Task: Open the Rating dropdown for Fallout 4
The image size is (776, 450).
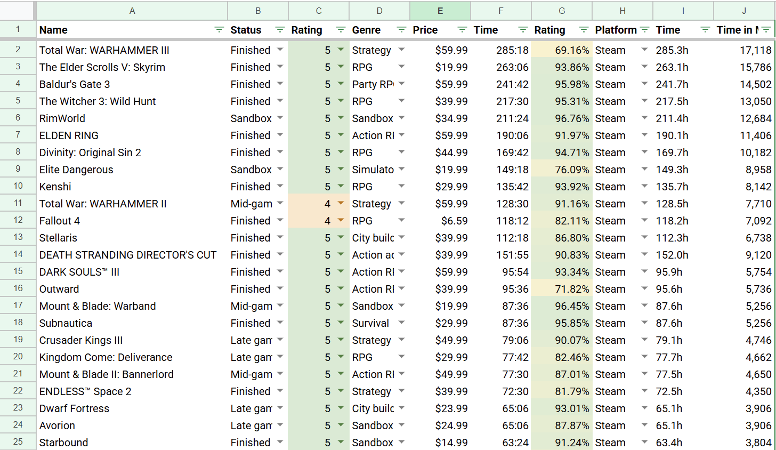Action: 341,221
